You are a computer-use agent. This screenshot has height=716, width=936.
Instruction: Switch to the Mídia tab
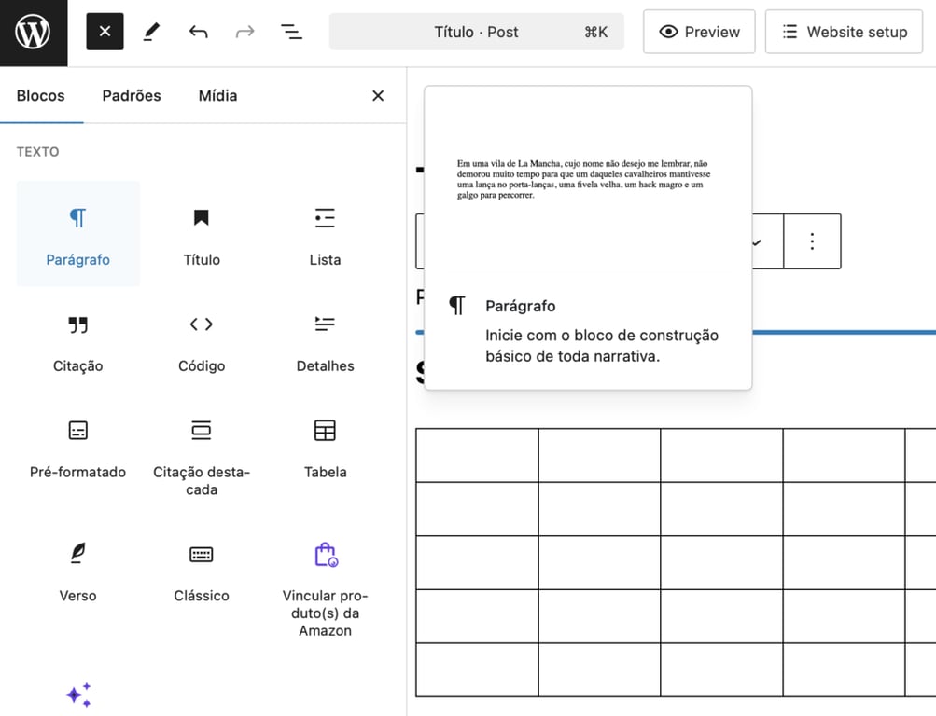click(x=217, y=95)
